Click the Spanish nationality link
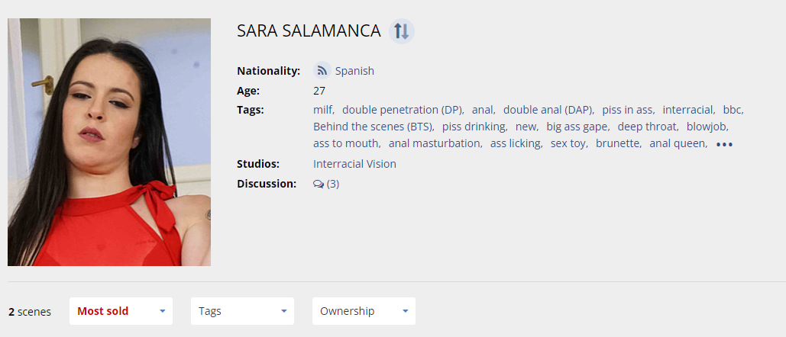Image resolution: width=786 pixels, height=337 pixels. [354, 71]
